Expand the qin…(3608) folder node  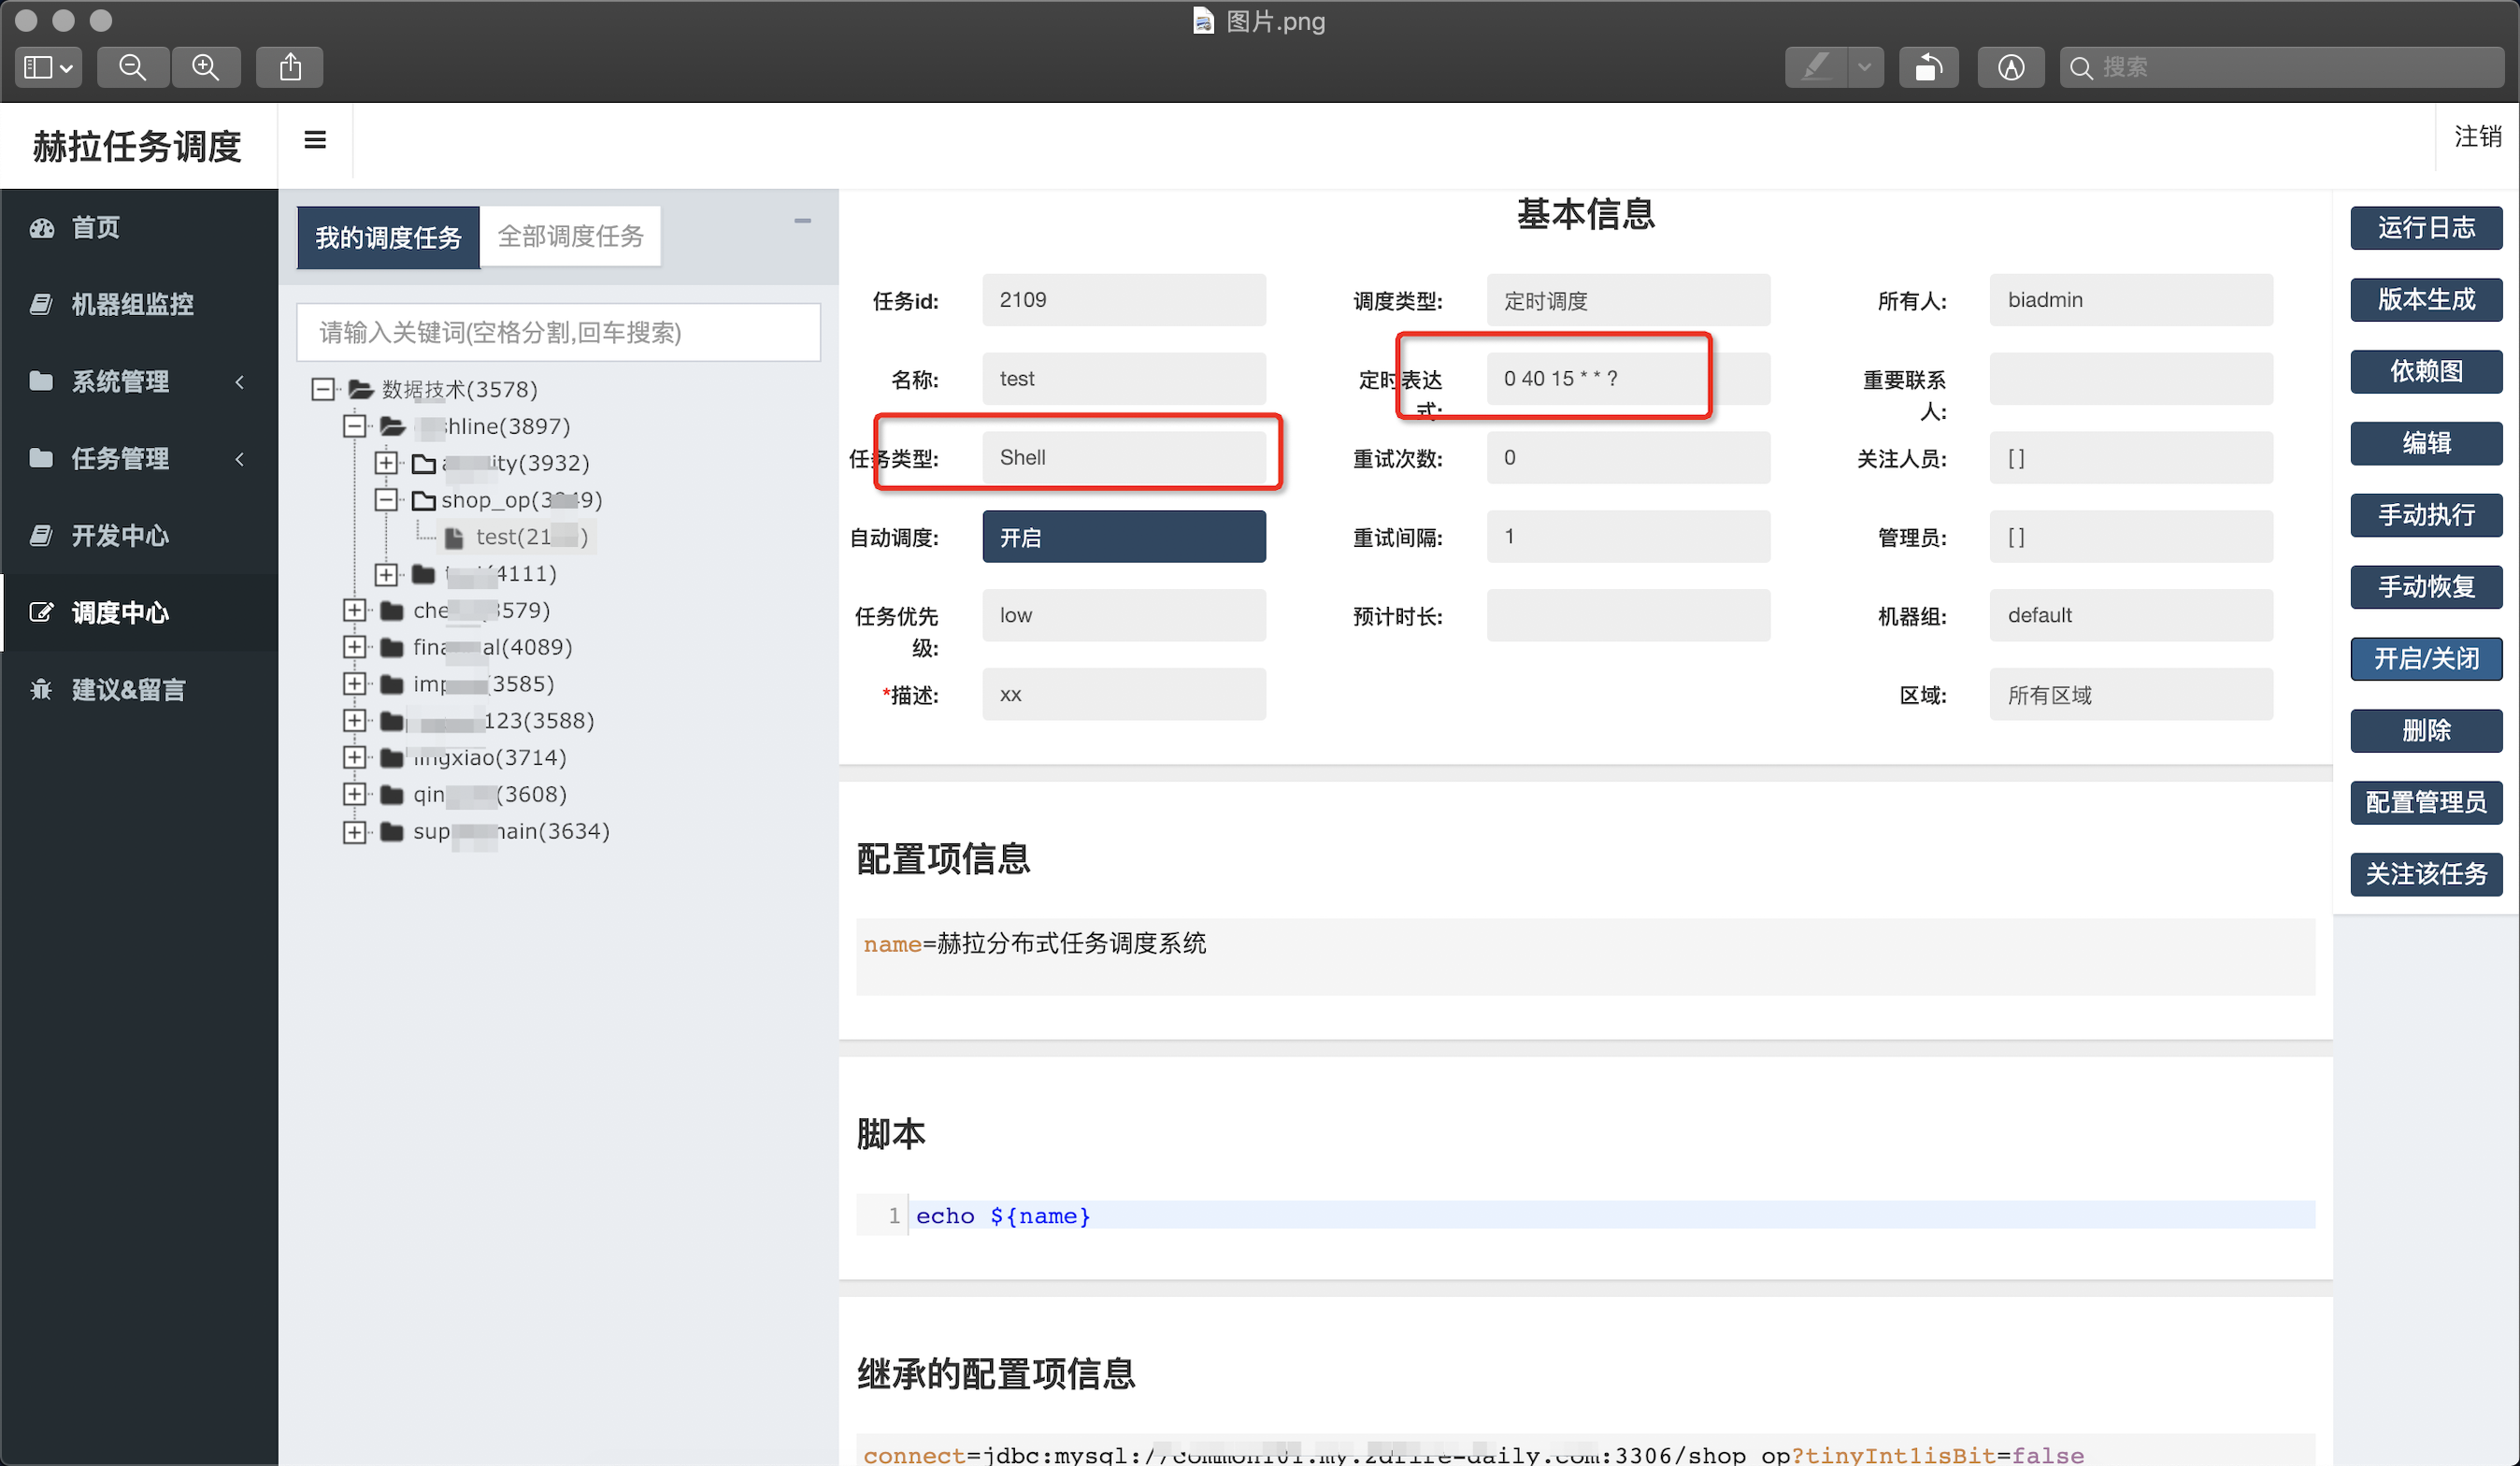tap(354, 794)
